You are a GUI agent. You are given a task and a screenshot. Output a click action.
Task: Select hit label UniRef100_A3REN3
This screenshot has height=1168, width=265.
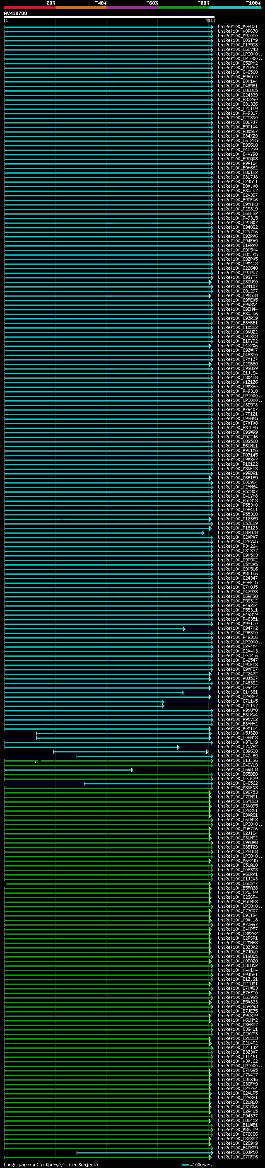click(238, 788)
